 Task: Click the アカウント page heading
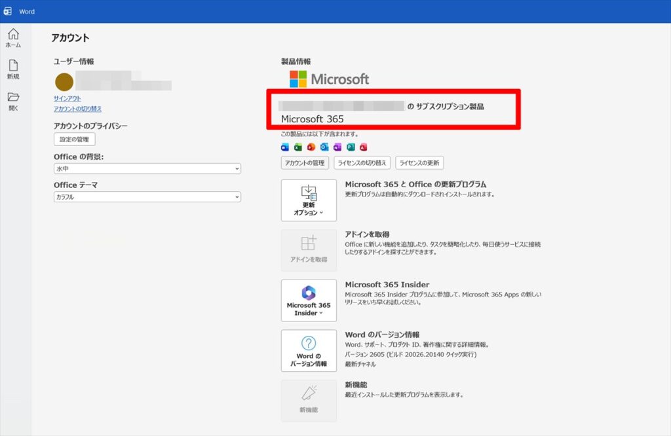[70, 37]
